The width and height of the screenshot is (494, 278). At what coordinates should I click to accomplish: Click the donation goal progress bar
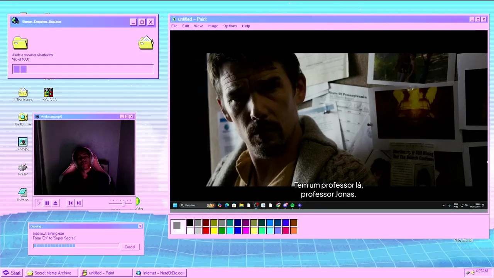pyautogui.click(x=83, y=69)
